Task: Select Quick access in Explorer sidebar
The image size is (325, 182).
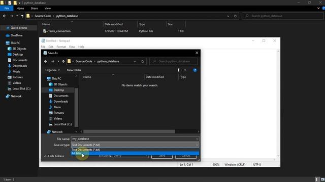Action: 17,28
